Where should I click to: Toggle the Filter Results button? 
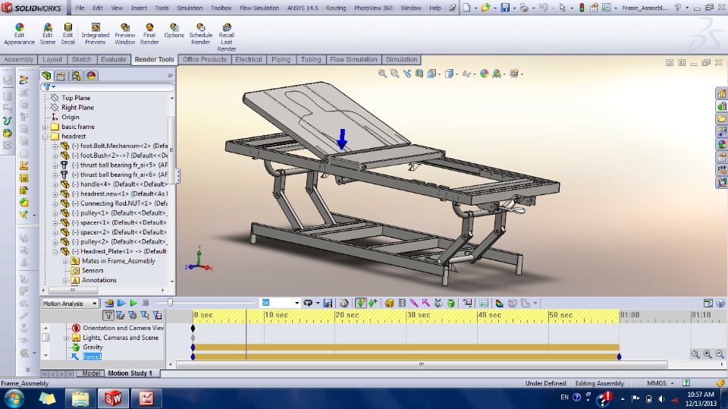pyautogui.click(x=158, y=316)
